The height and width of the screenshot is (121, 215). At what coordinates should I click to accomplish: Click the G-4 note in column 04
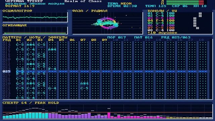pyautogui.click(x=52, y=88)
